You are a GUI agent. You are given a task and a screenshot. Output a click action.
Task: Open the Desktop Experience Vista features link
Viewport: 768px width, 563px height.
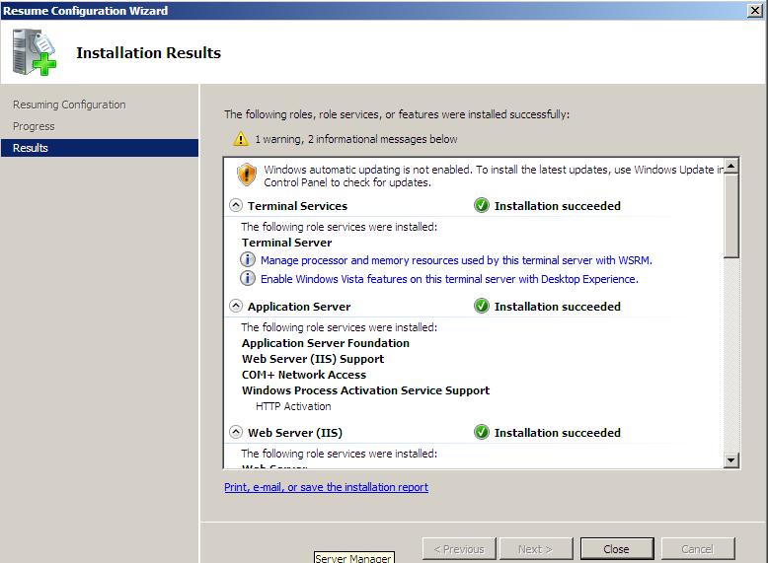click(449, 279)
